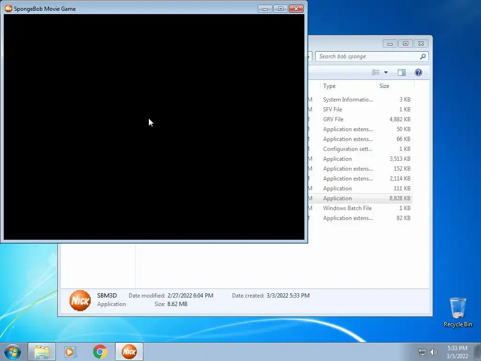
Task: Click the Nick icon in game title bar
Action: (8, 8)
